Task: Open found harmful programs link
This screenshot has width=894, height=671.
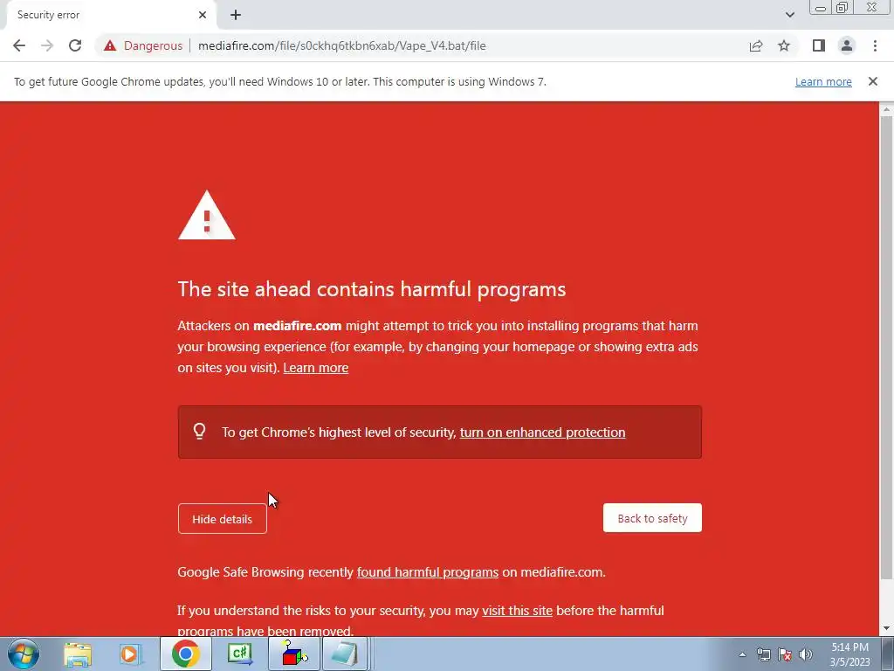Action: click(x=428, y=572)
